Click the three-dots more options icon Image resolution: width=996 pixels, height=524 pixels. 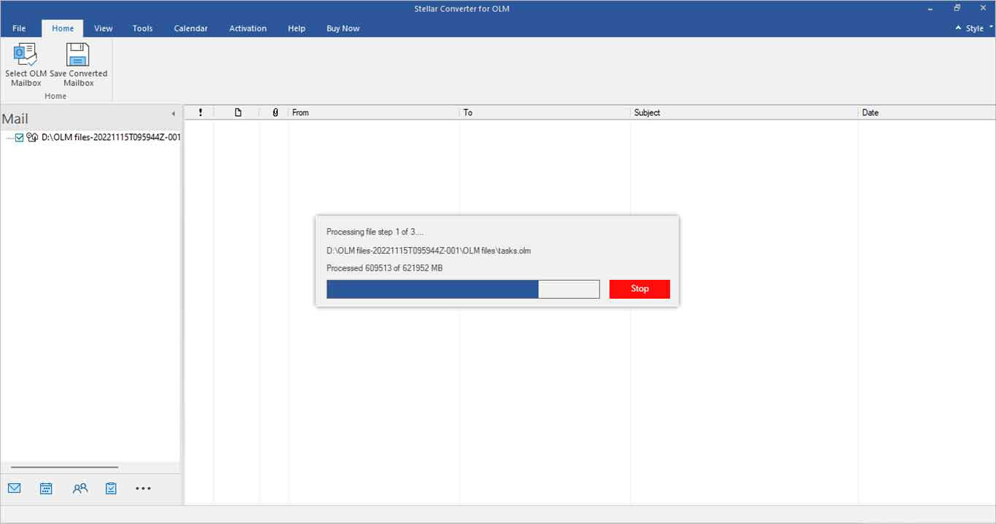tap(143, 488)
